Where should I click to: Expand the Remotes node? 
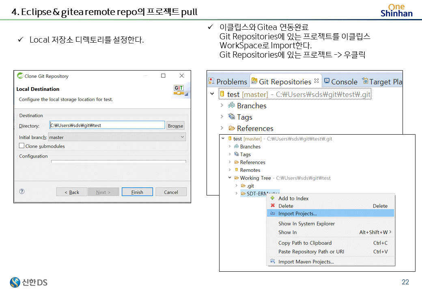pos(230,170)
